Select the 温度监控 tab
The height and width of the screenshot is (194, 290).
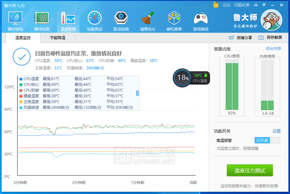(x=23, y=38)
